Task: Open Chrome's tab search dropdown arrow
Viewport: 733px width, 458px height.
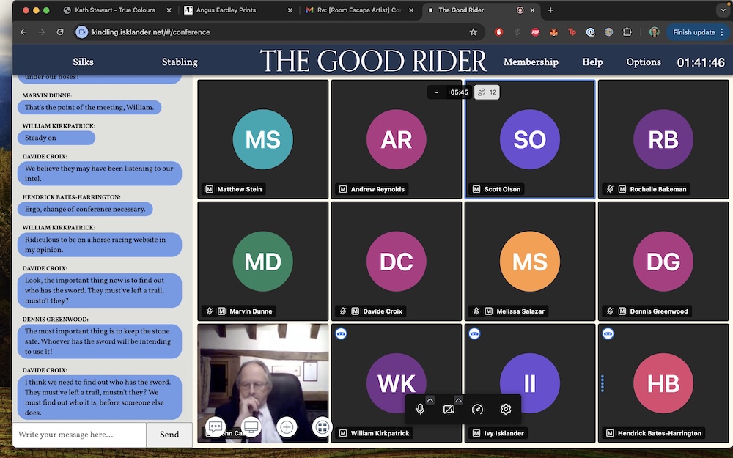Action: point(723,10)
